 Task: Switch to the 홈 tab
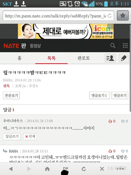click(x=19, y=58)
